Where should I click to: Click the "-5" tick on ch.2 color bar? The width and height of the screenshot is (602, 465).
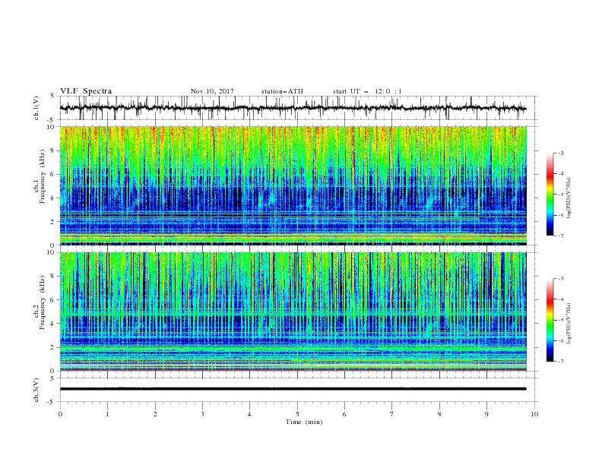(x=560, y=320)
